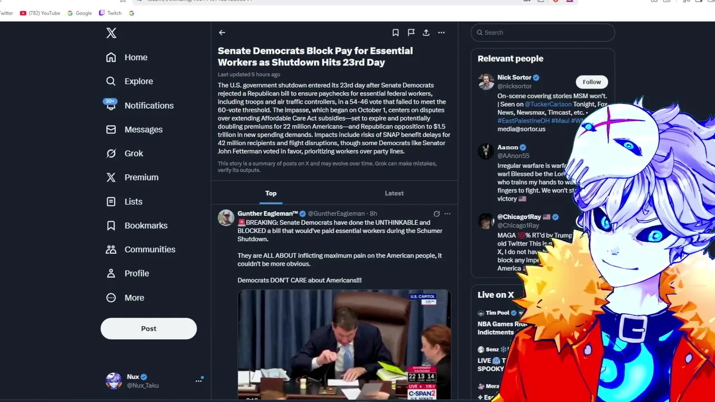Open the YouTube browser bookmark
Viewport: 715px width, 402px height.
click(40, 13)
